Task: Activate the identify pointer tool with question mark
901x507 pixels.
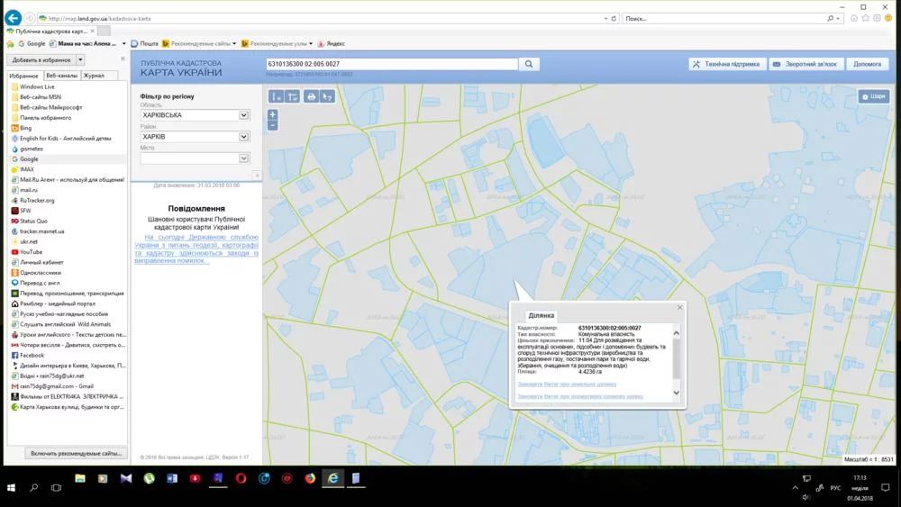Action: click(x=327, y=96)
